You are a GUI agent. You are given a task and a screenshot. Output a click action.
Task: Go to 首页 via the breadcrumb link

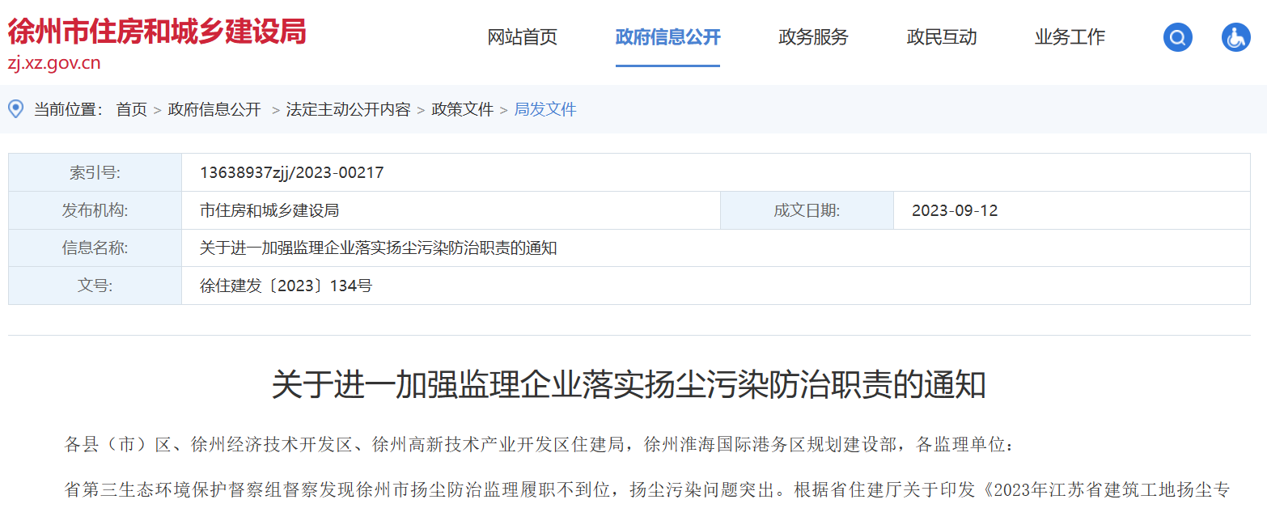132,109
